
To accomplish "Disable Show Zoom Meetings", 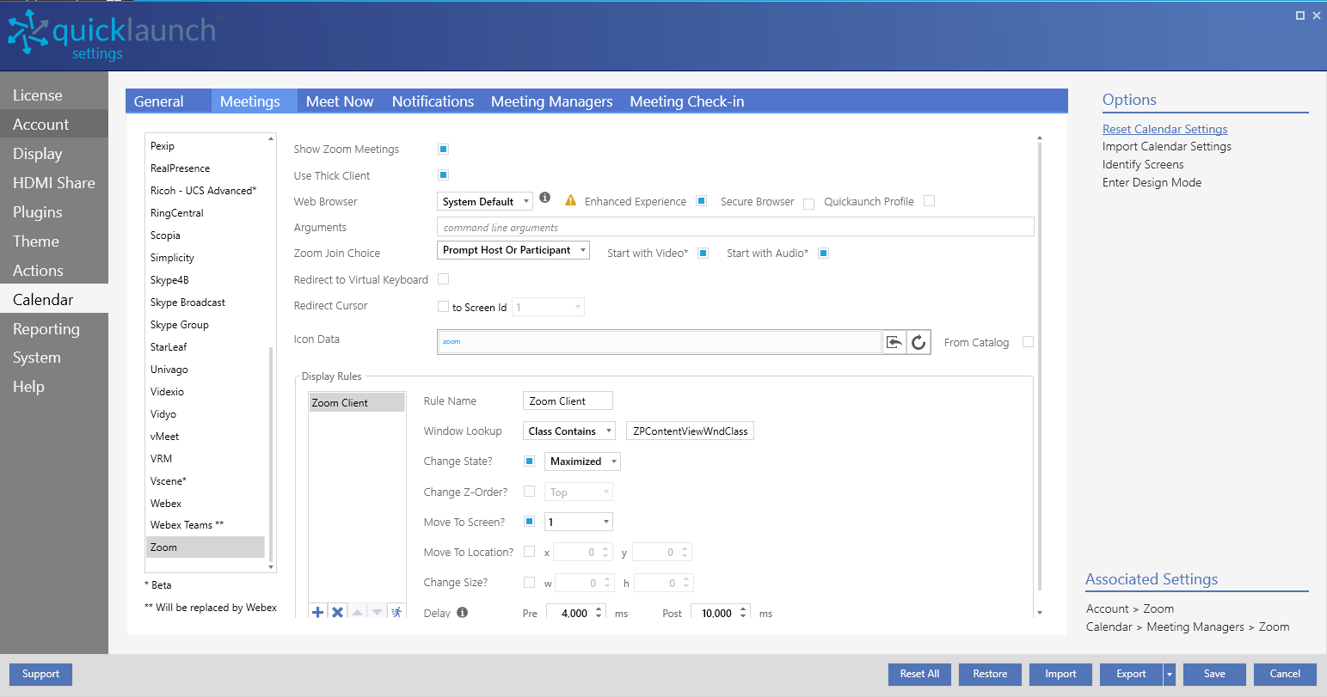I will 443,149.
